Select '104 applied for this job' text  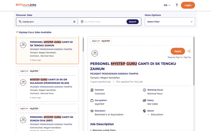pyautogui.click(x=129, y=82)
